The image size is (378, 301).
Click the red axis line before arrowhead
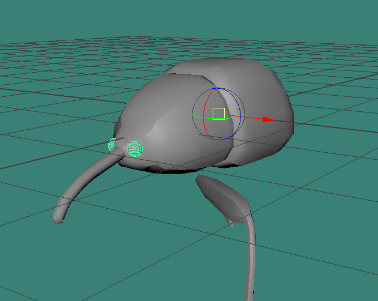click(251, 118)
